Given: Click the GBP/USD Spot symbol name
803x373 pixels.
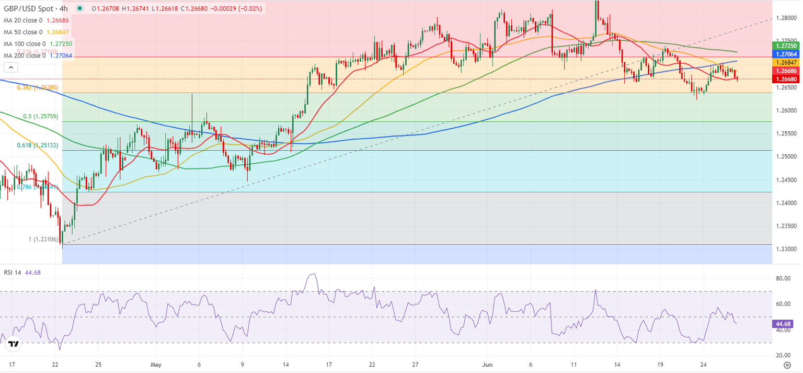Looking at the screenshot, I should tap(29, 8).
